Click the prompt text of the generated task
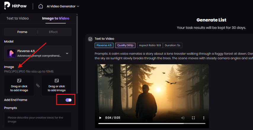Viewport: 253px width, 130px height. (174, 56)
